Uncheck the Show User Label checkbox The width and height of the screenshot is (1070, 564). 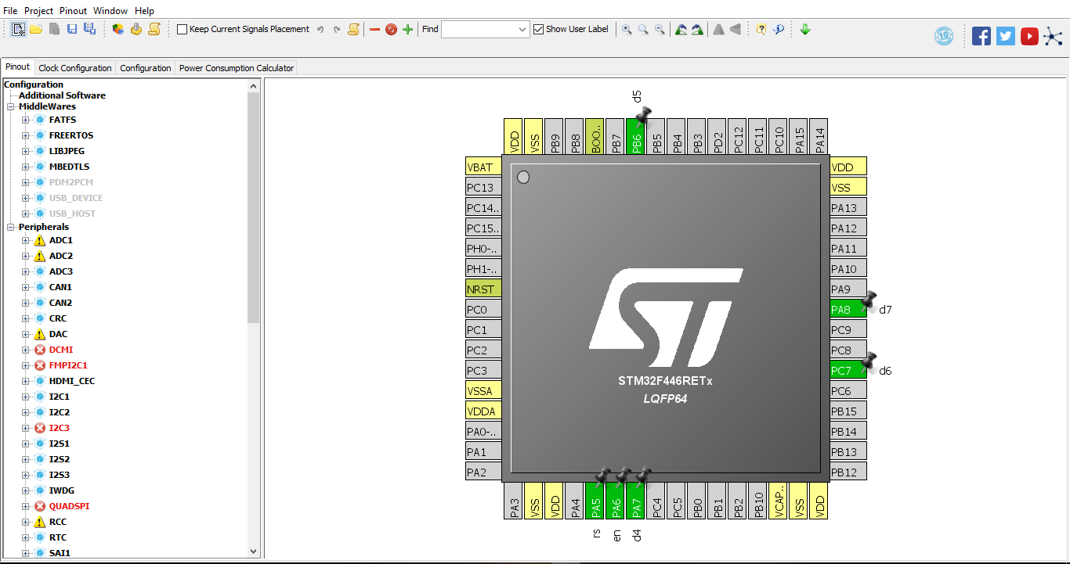(x=538, y=29)
